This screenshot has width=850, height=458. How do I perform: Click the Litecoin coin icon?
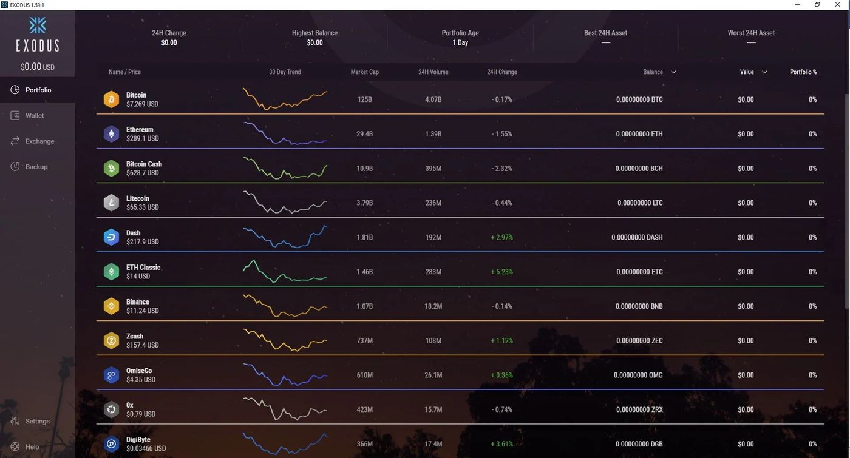[x=111, y=203]
